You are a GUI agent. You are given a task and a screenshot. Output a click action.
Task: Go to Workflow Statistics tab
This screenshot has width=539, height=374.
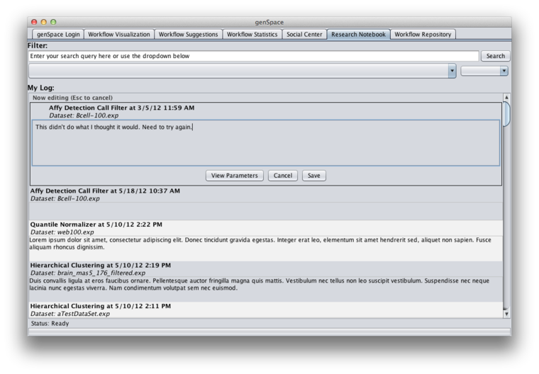252,34
